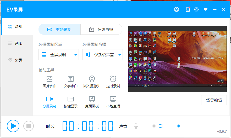The width and height of the screenshot is (231, 138).
Task: Open the 会员 membership sidebar tab
Action: pos(17,60)
